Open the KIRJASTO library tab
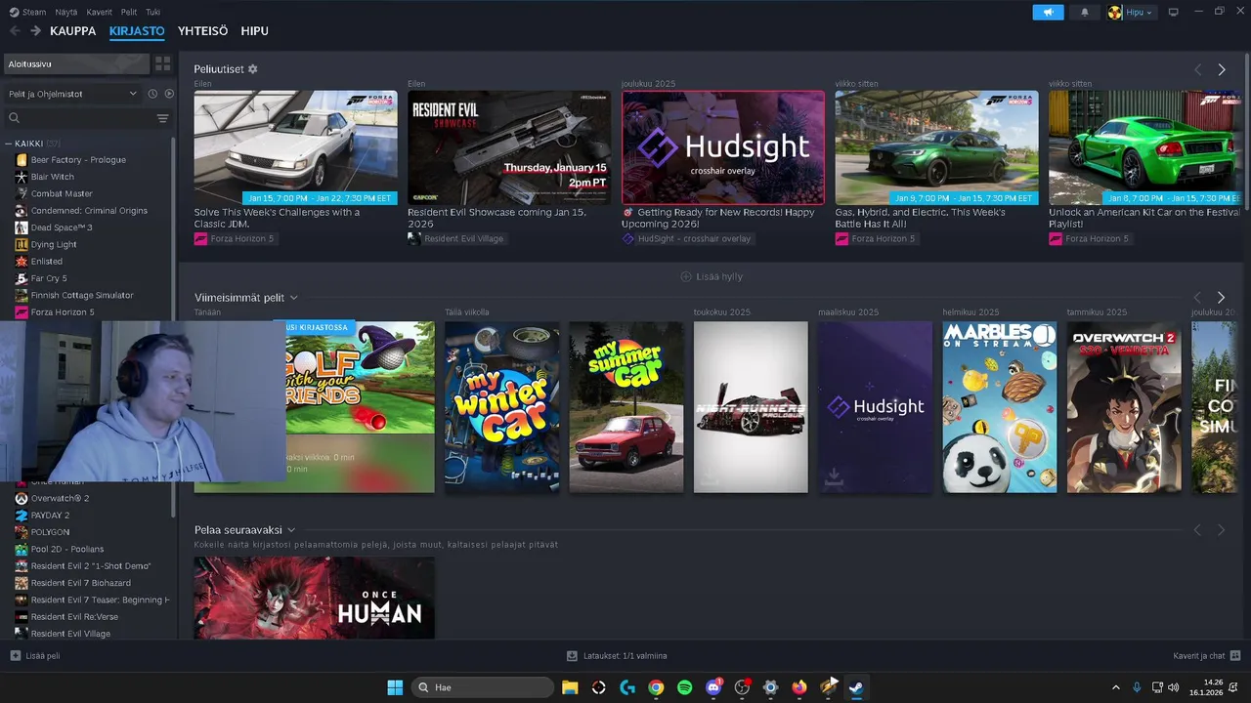The width and height of the screenshot is (1251, 703). [137, 31]
